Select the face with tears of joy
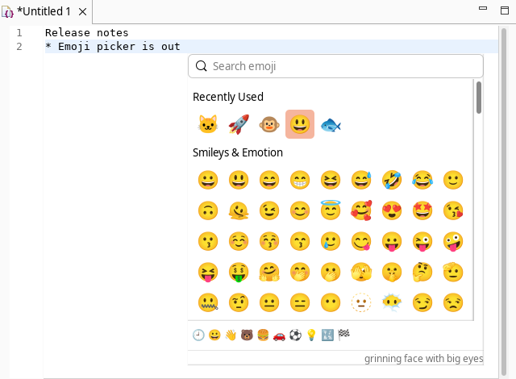516x379 pixels. pos(422,180)
